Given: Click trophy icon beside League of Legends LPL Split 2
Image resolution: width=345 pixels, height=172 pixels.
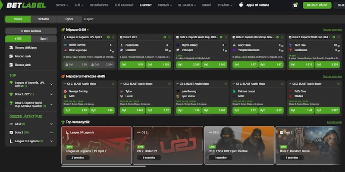Looking at the screenshot, I should [11, 83].
